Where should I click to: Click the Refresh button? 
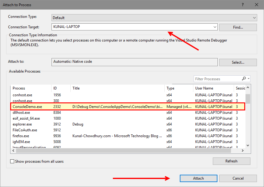[x=231, y=161]
